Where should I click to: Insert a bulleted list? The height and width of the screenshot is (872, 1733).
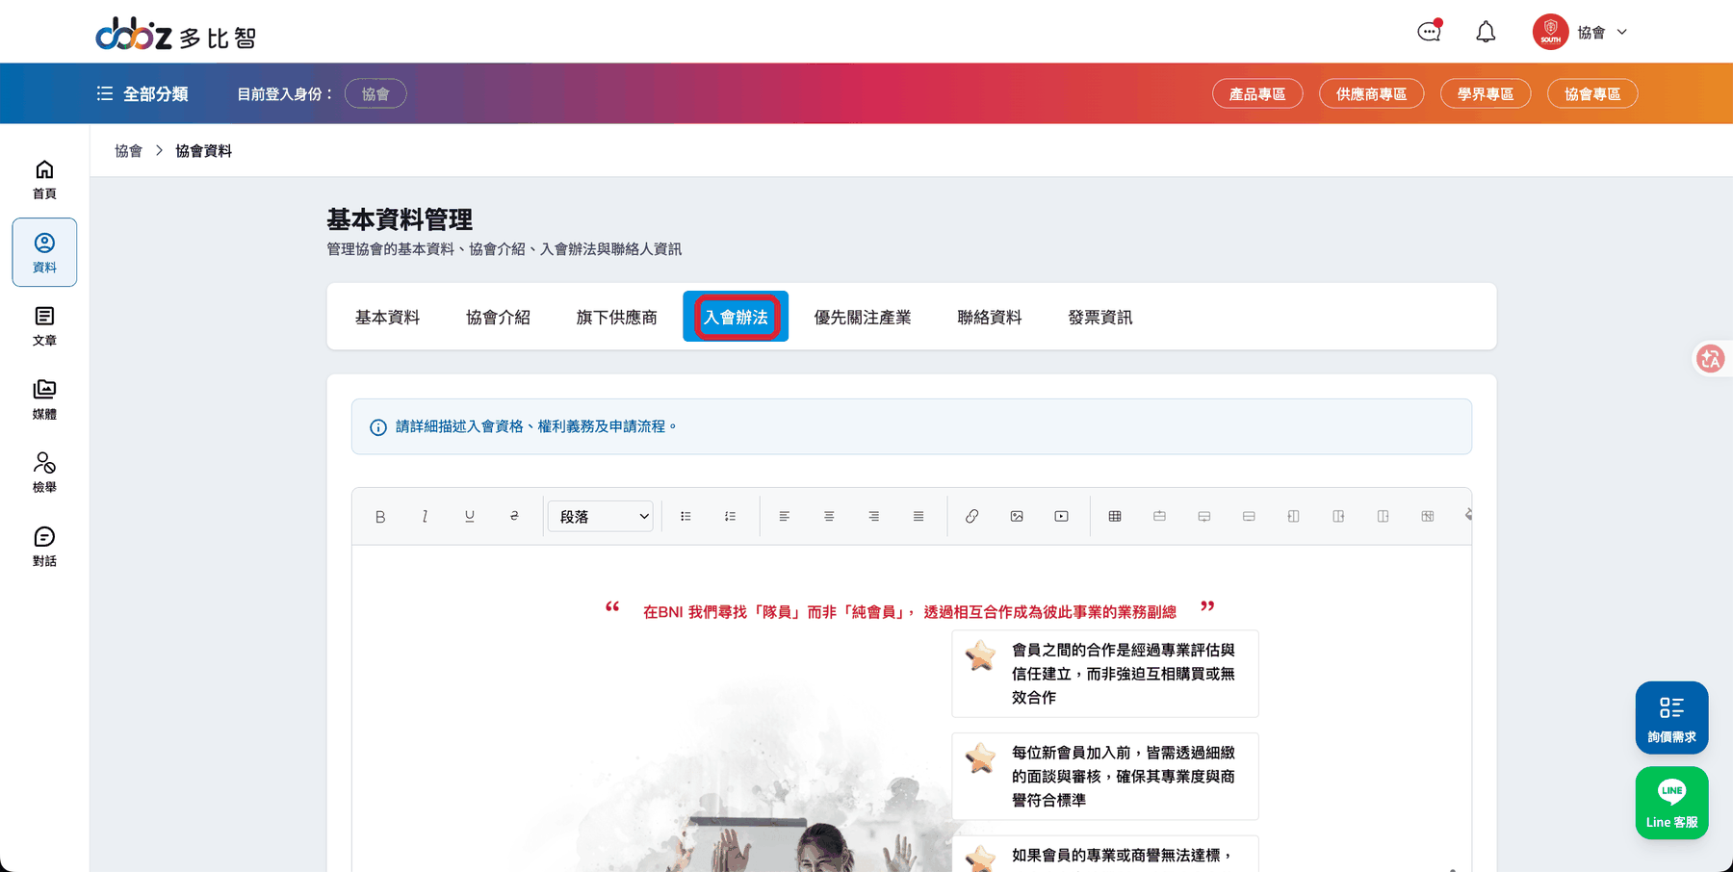pyautogui.click(x=685, y=517)
